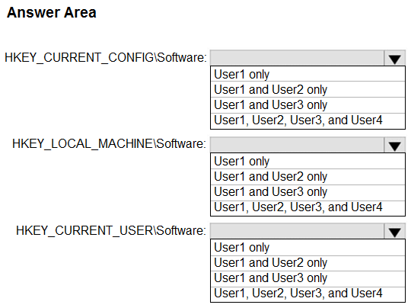The image size is (411, 308).
Task: Click the 'Answer Area' heading
Action: coord(52,13)
